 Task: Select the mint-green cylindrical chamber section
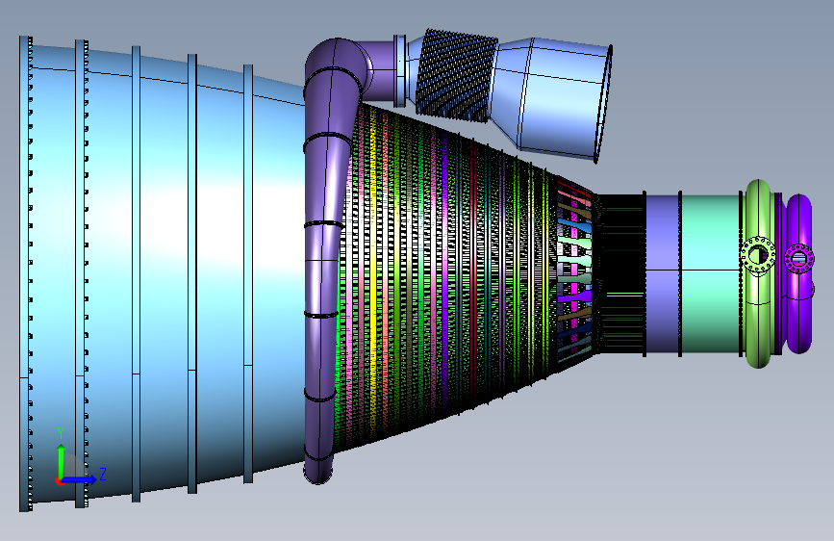pyautogui.click(x=711, y=274)
